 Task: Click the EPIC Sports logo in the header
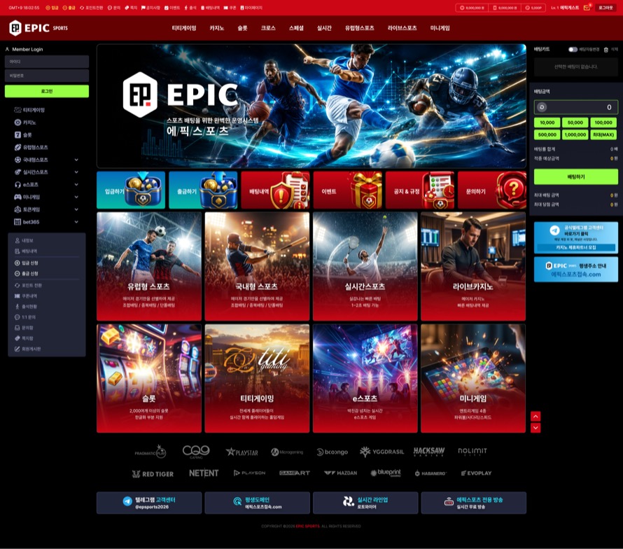[38, 28]
